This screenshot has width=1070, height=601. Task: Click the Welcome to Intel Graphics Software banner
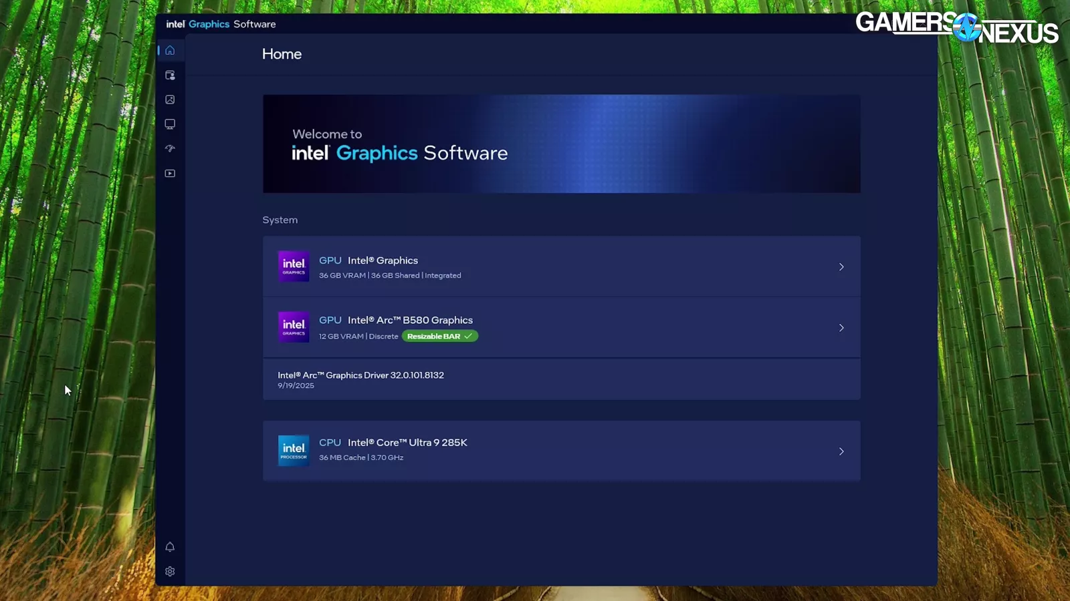(x=561, y=144)
